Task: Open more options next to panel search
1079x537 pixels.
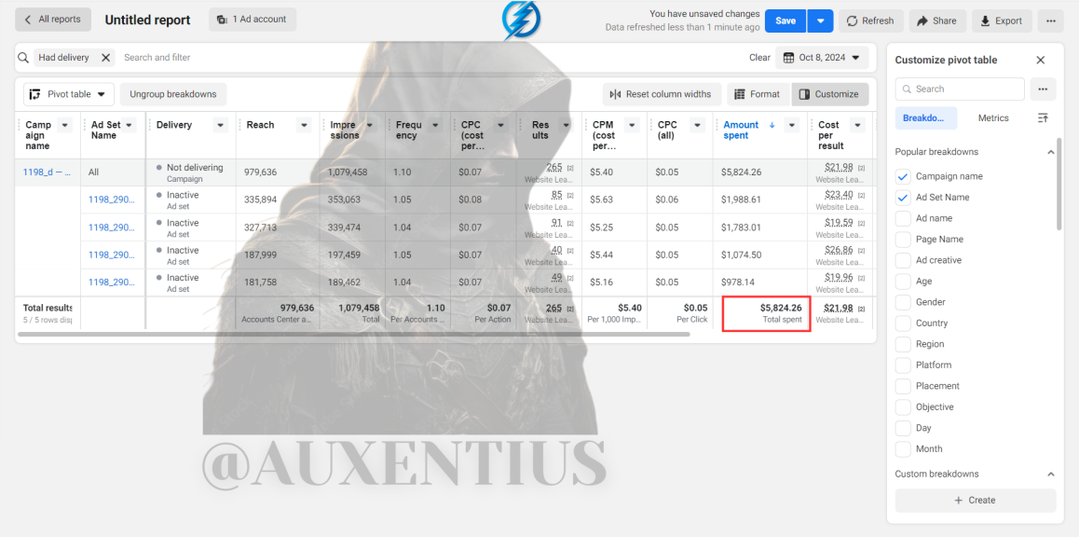Action: [x=1043, y=89]
